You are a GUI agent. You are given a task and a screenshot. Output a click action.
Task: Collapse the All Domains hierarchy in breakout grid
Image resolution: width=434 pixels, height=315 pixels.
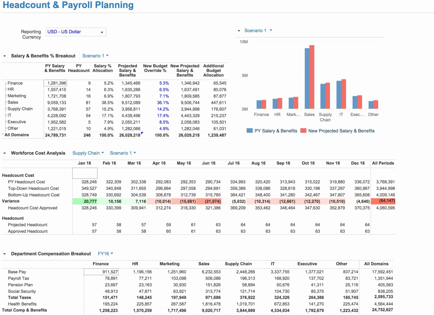point(2,134)
